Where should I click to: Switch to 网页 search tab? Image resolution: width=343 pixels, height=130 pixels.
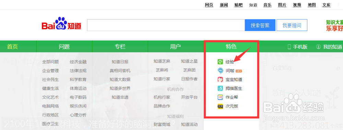[x=209, y=5]
